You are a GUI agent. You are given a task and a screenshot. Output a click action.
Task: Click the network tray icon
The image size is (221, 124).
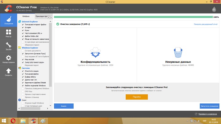pos(195,121)
